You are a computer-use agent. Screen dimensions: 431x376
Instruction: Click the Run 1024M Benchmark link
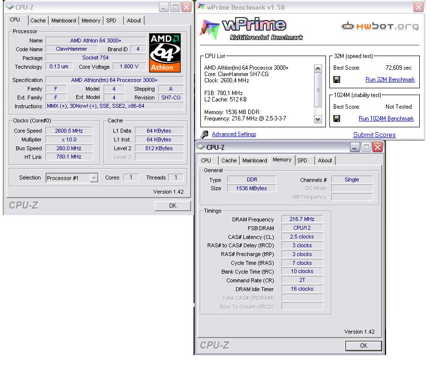[x=386, y=119]
